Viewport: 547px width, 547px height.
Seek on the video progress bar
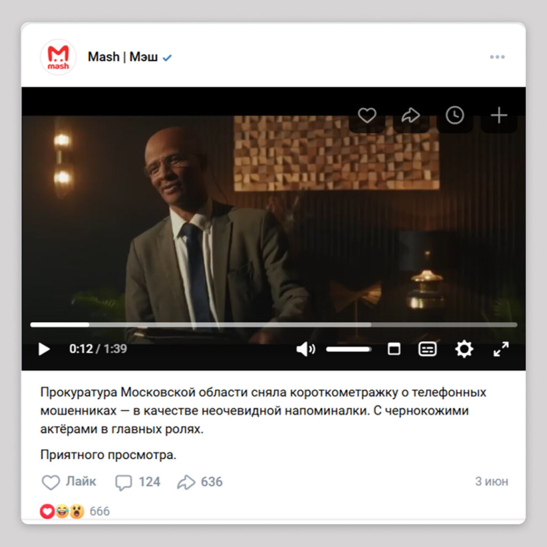[273, 325]
